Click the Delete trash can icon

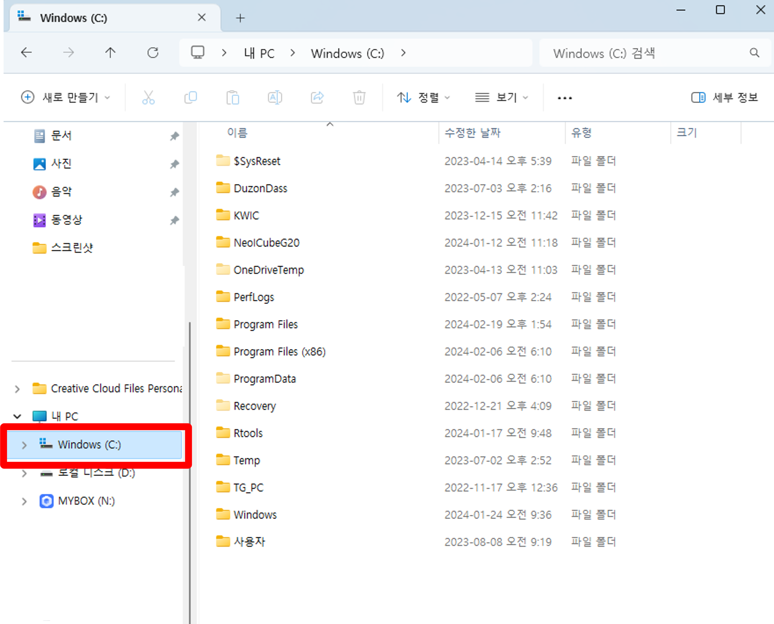359,97
